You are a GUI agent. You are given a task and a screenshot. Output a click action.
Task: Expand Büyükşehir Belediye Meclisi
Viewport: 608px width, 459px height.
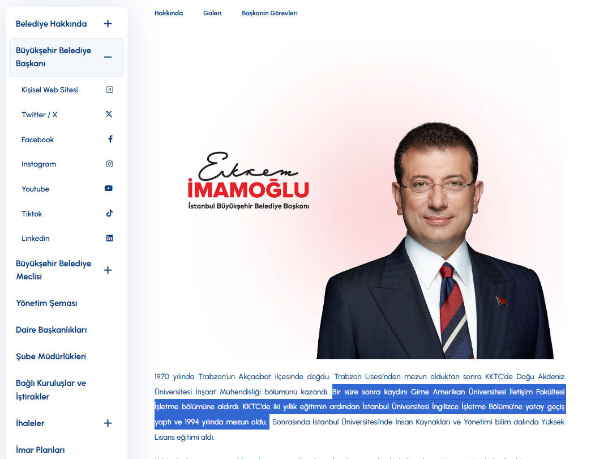pyautogui.click(x=108, y=270)
